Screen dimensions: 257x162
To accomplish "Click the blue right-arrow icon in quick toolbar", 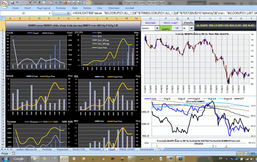I will [x=56, y=3].
